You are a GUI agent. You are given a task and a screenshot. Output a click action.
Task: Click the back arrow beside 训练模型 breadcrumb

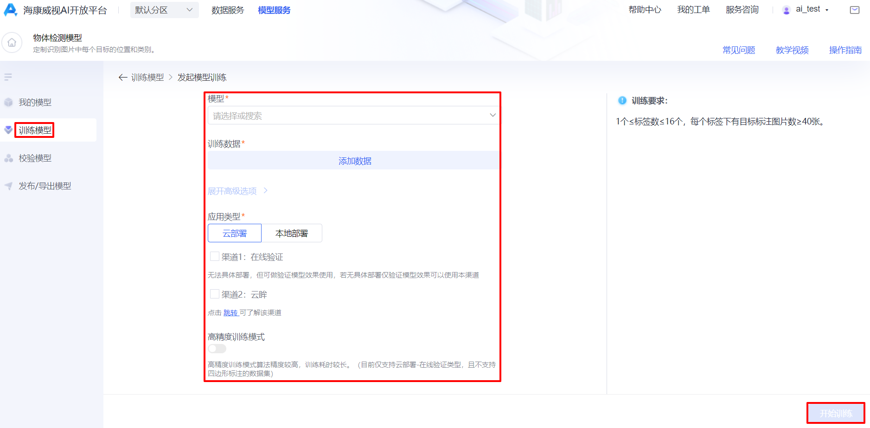click(x=123, y=77)
